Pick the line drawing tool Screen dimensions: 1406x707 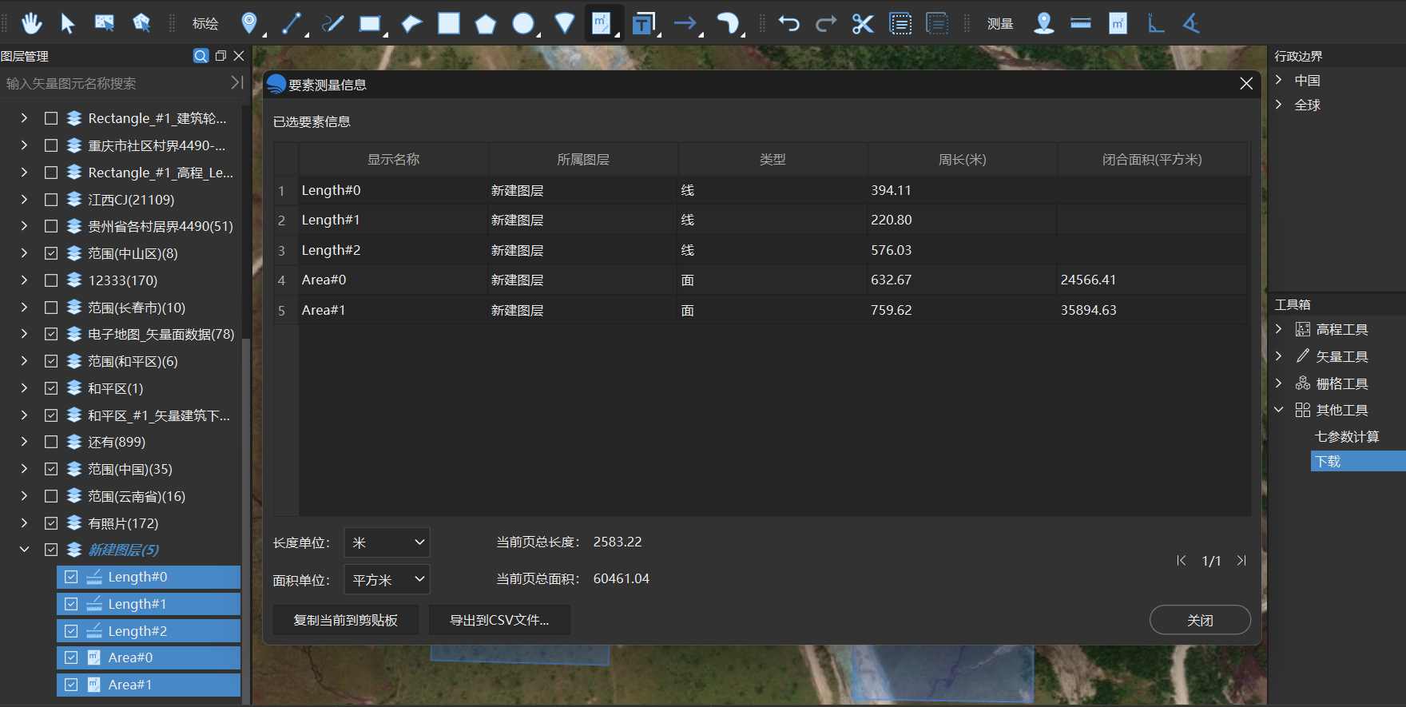click(x=292, y=23)
